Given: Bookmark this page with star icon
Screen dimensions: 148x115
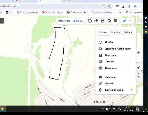Looking at the screenshot, I should [109, 6].
